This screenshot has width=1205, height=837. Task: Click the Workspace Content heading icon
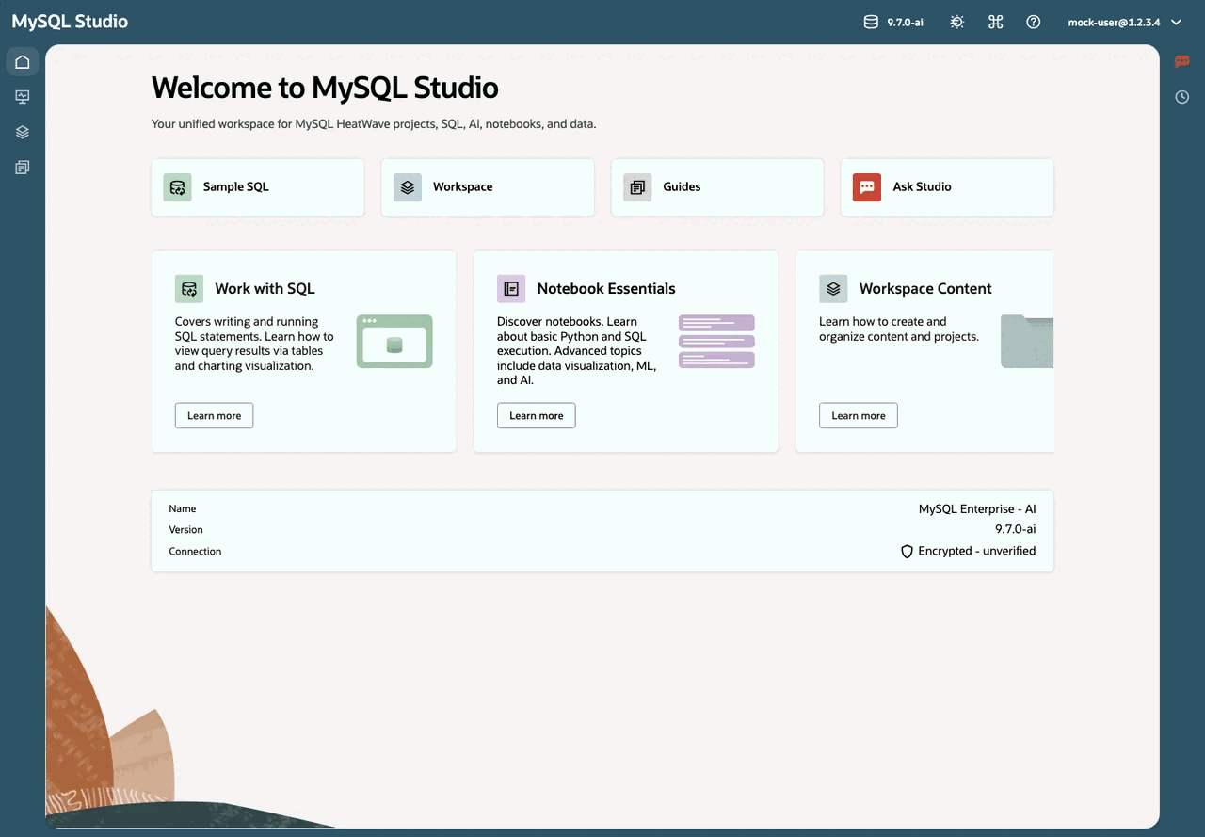click(833, 289)
